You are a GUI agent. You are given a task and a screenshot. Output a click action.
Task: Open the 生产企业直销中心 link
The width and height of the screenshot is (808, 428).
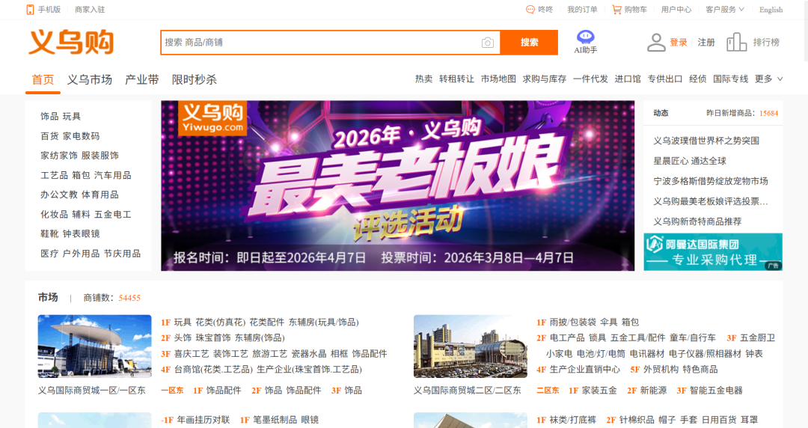pyautogui.click(x=585, y=369)
